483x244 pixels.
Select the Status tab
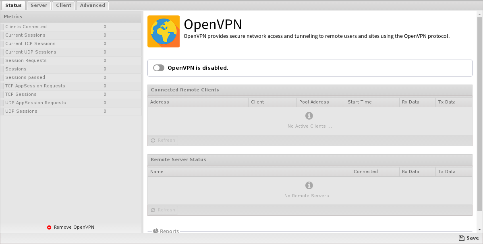coord(13,5)
